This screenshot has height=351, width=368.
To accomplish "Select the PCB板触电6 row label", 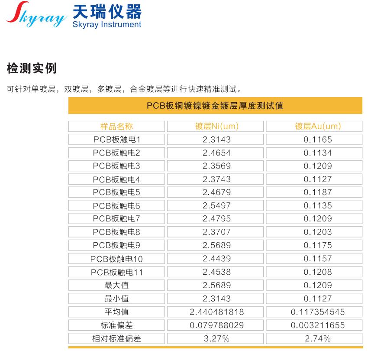I will pyautogui.click(x=116, y=206).
